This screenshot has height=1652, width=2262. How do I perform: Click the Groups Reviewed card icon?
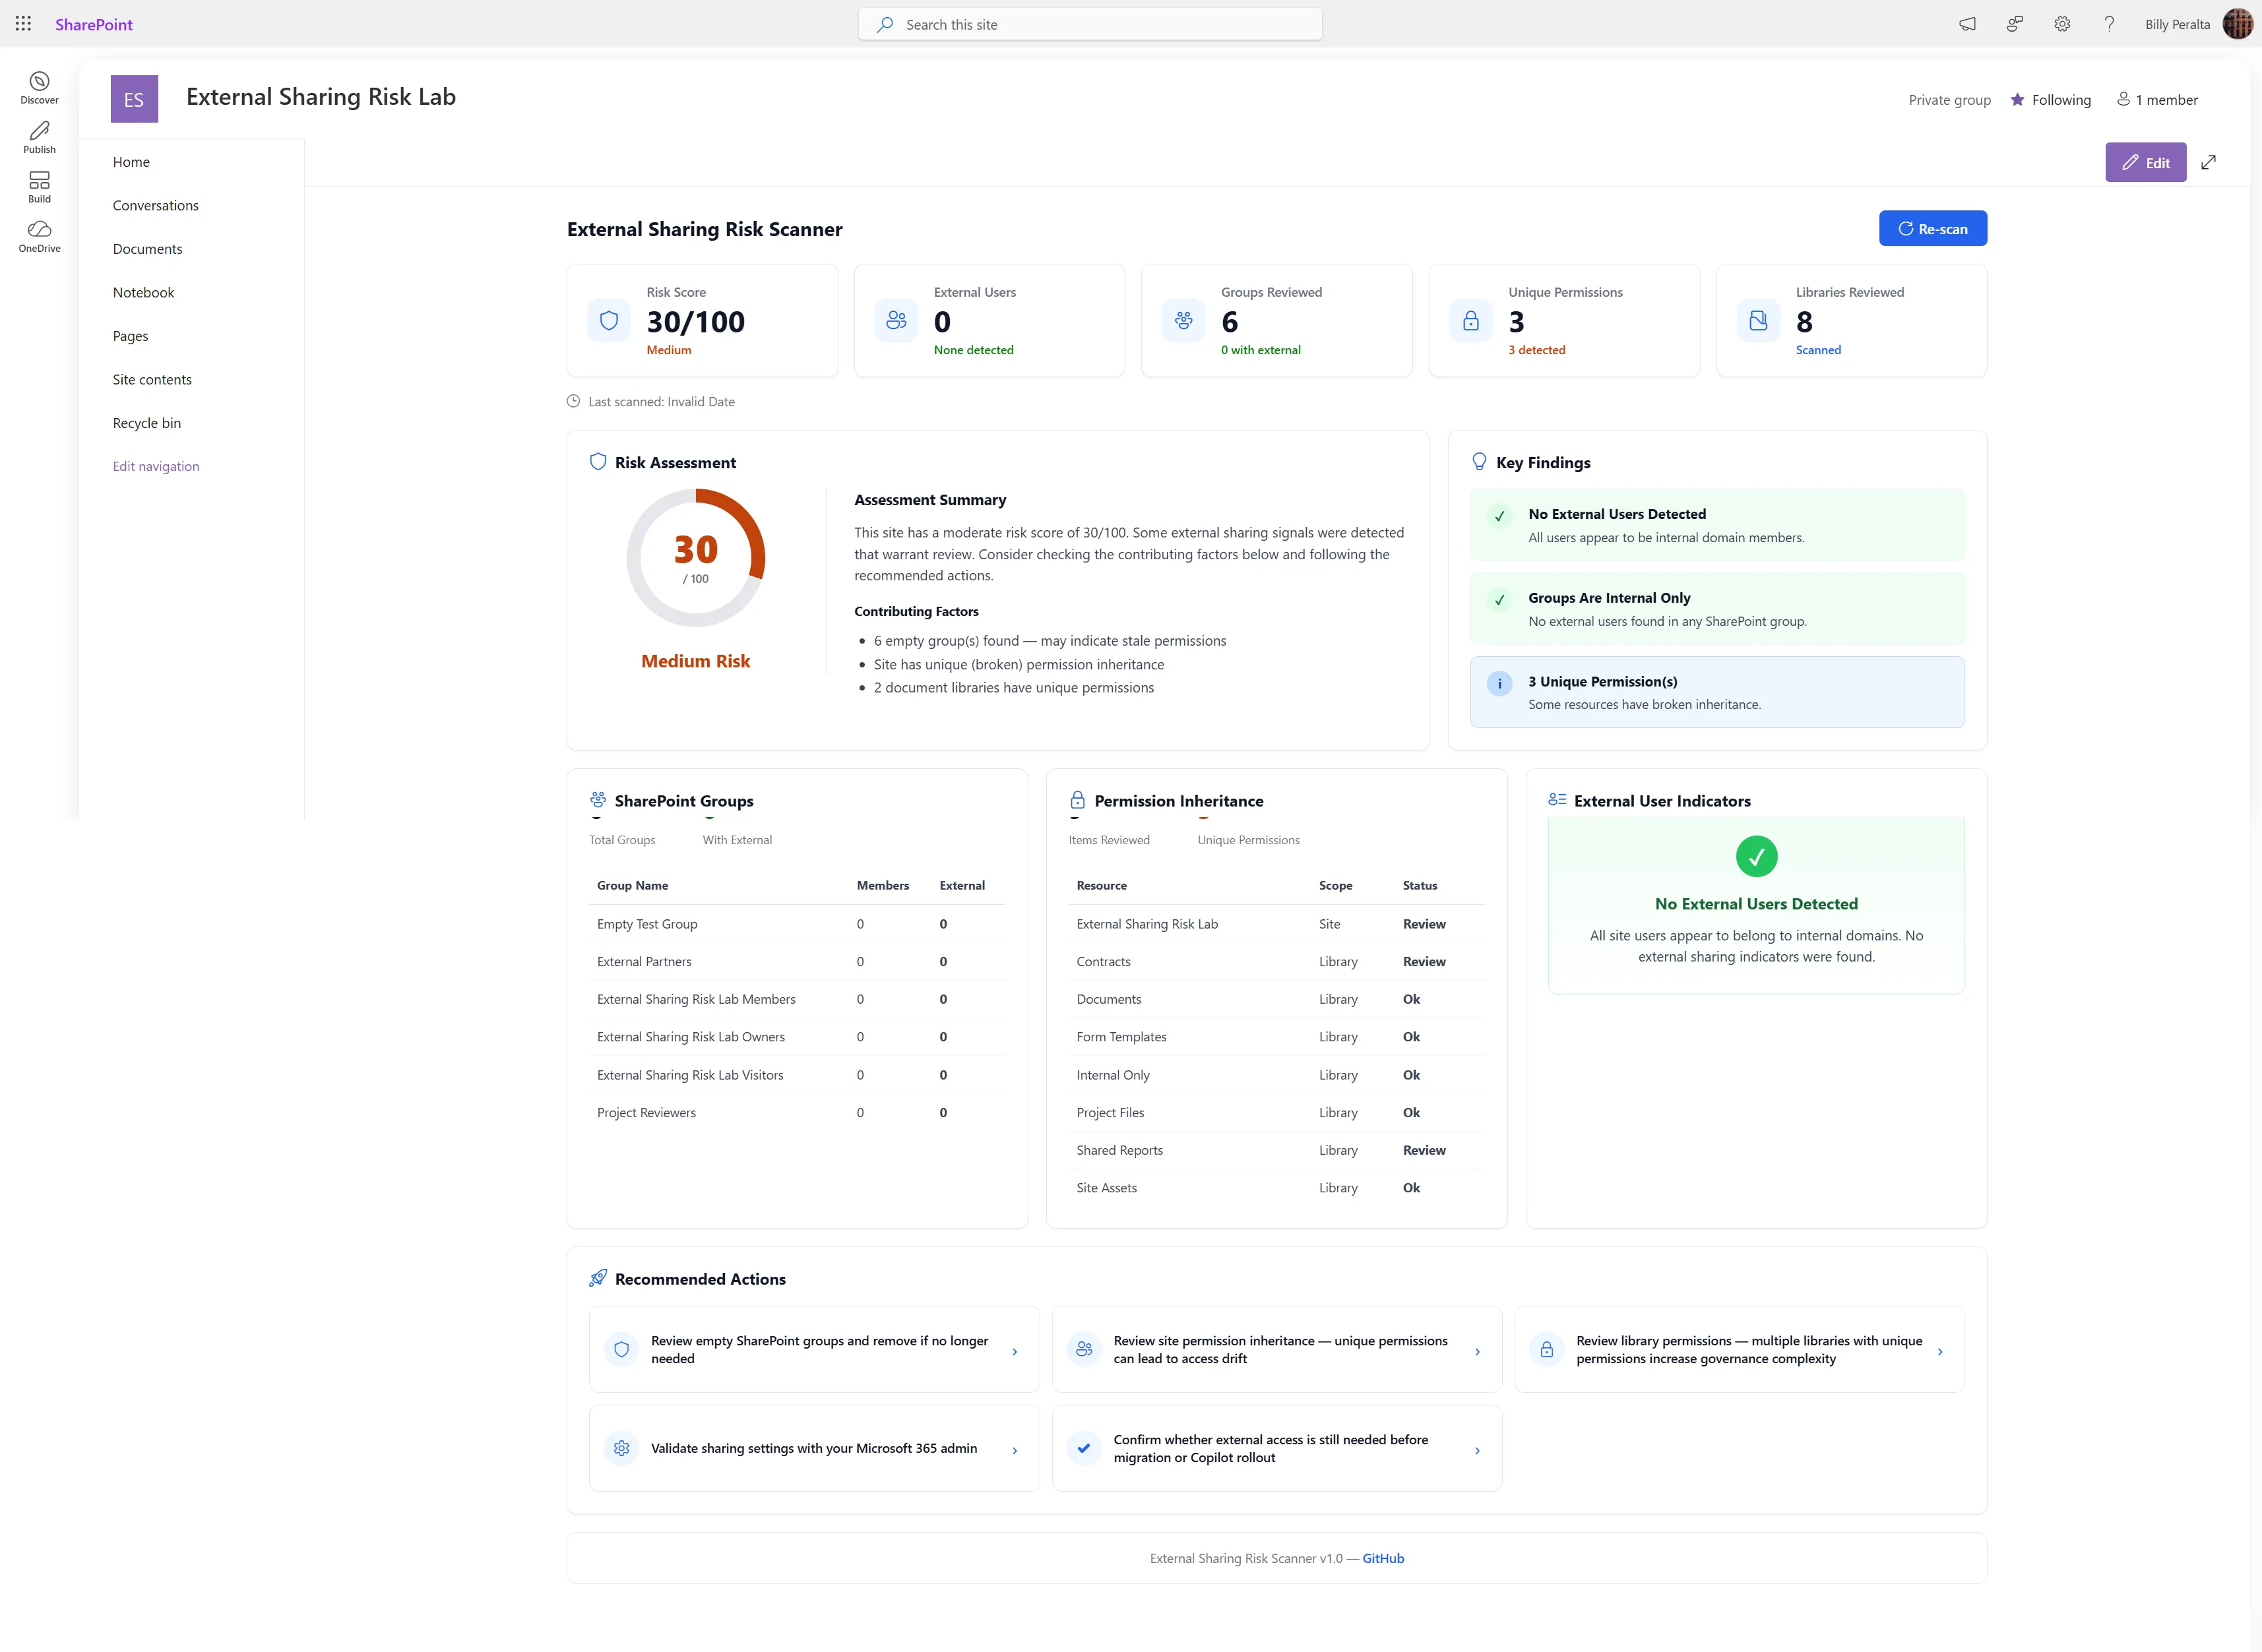click(x=1183, y=321)
